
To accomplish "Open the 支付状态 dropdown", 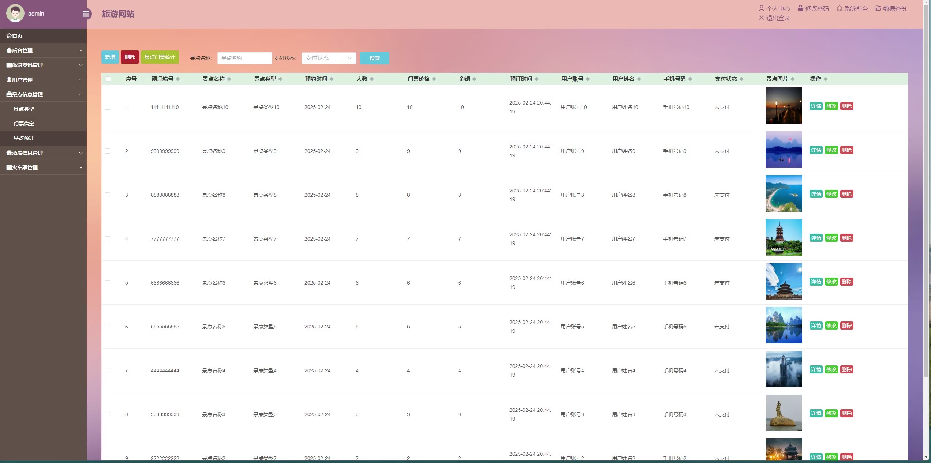I will click(329, 58).
